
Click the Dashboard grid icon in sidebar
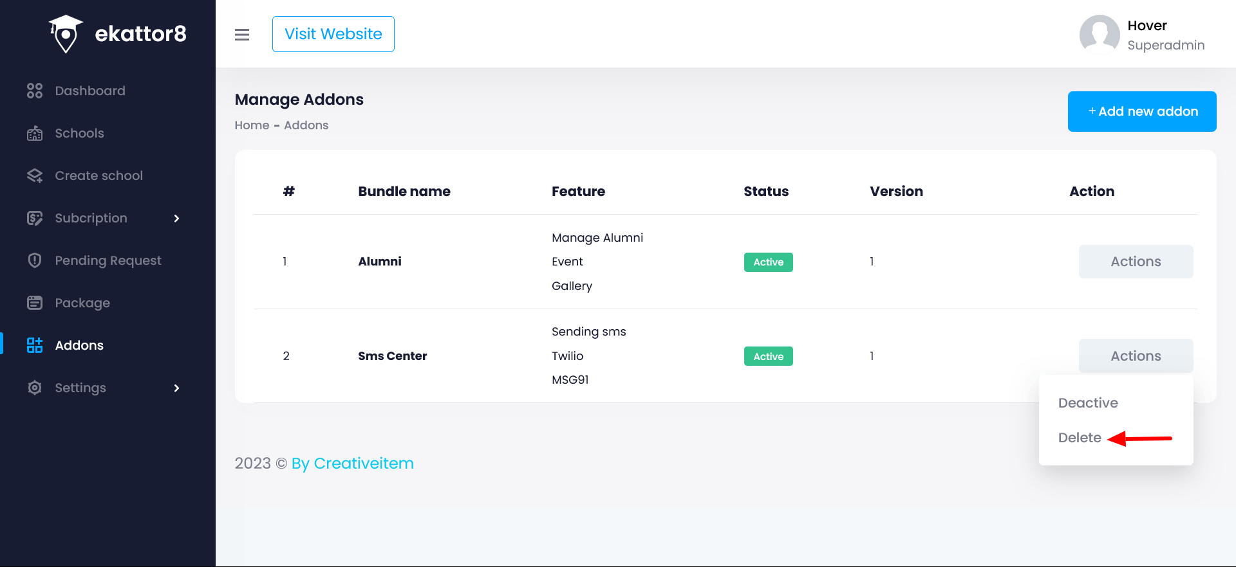click(35, 91)
